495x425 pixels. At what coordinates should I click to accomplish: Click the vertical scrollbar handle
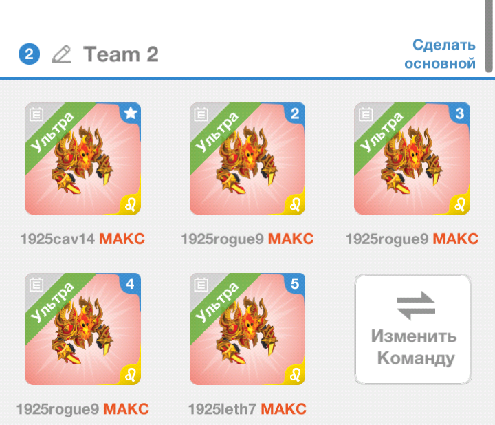point(489,36)
